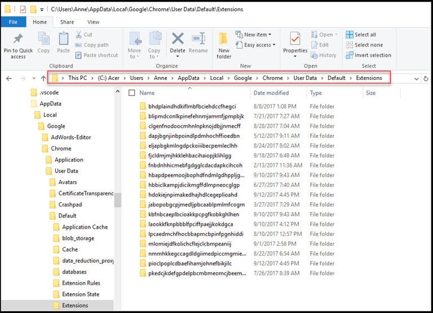
Task: Expand the Open button dropdown arrow
Action: tap(337, 34)
